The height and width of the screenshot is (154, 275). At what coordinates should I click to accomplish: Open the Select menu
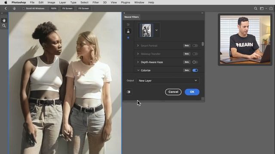(x=84, y=3)
